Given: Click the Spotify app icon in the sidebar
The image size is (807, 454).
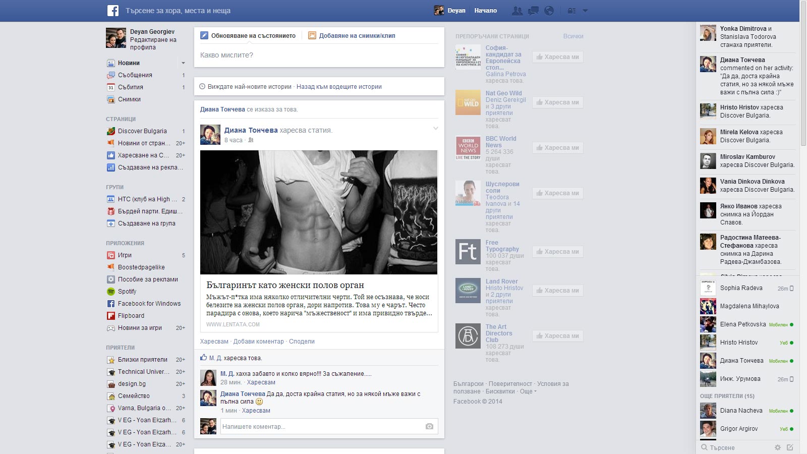Looking at the screenshot, I should coord(111,292).
